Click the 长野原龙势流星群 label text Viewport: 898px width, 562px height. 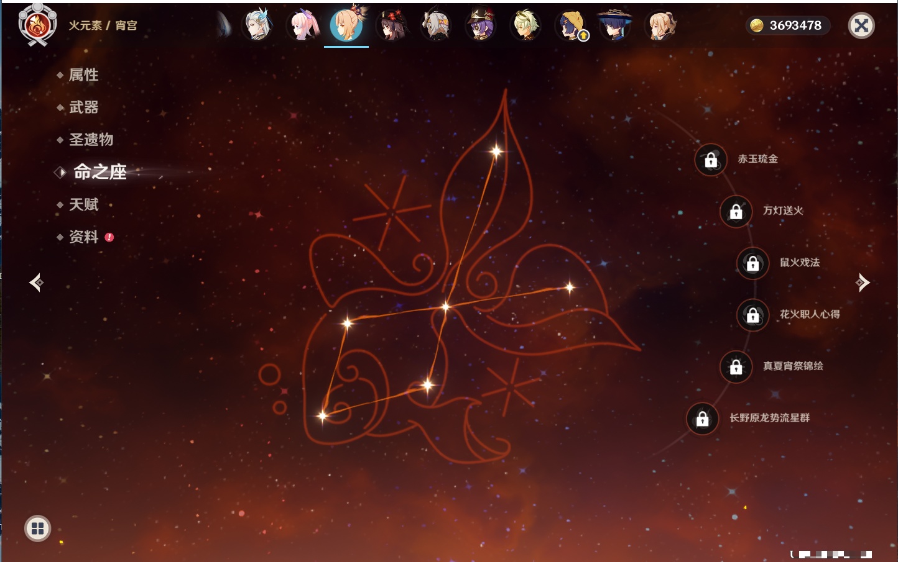[769, 417]
